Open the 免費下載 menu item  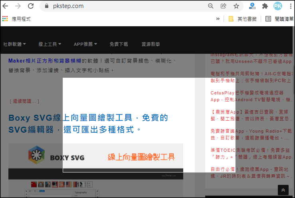tap(119, 44)
